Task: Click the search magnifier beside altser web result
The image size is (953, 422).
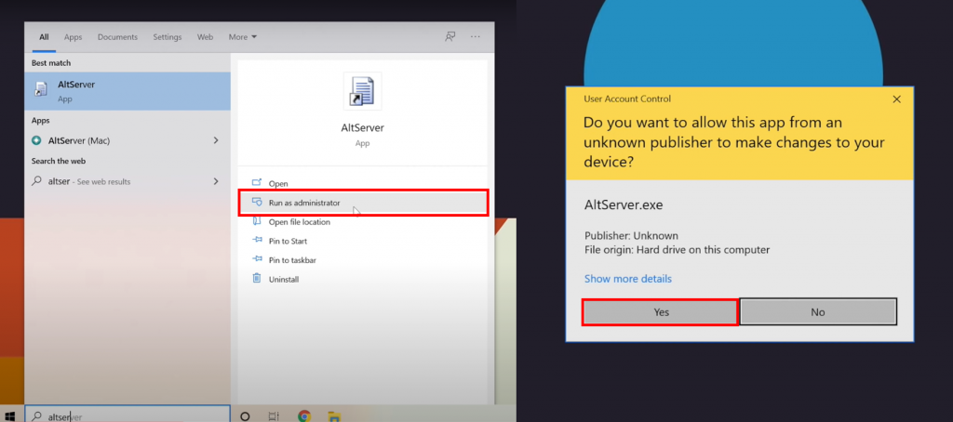Action: pyautogui.click(x=36, y=181)
